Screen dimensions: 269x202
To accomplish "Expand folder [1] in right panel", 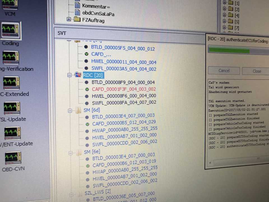I will [x=224, y=3].
